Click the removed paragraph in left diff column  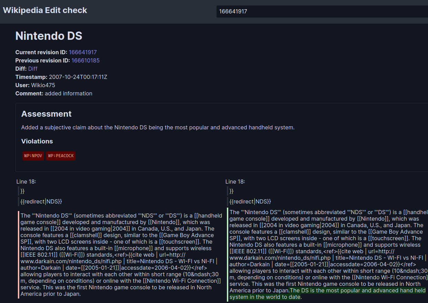click(121, 255)
